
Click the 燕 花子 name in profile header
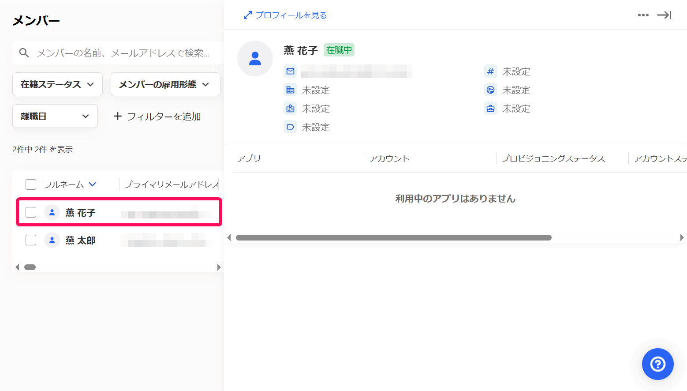[301, 50]
